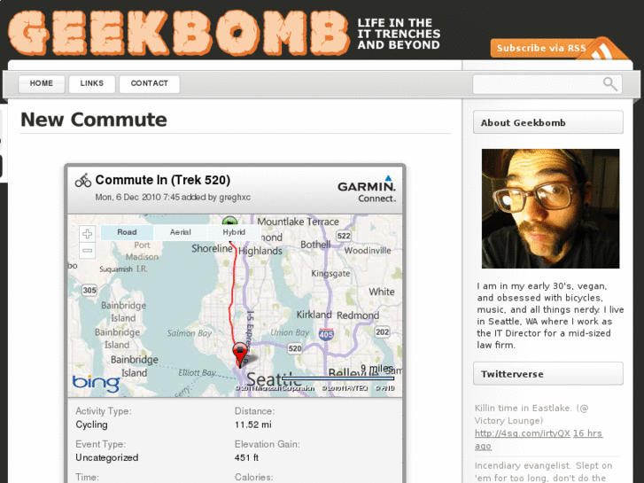Click the Bing logo on the map
The height and width of the screenshot is (483, 644).
(x=96, y=383)
